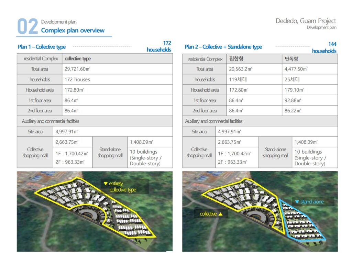
Task: Click the large "02" section number
Action: click(x=27, y=27)
